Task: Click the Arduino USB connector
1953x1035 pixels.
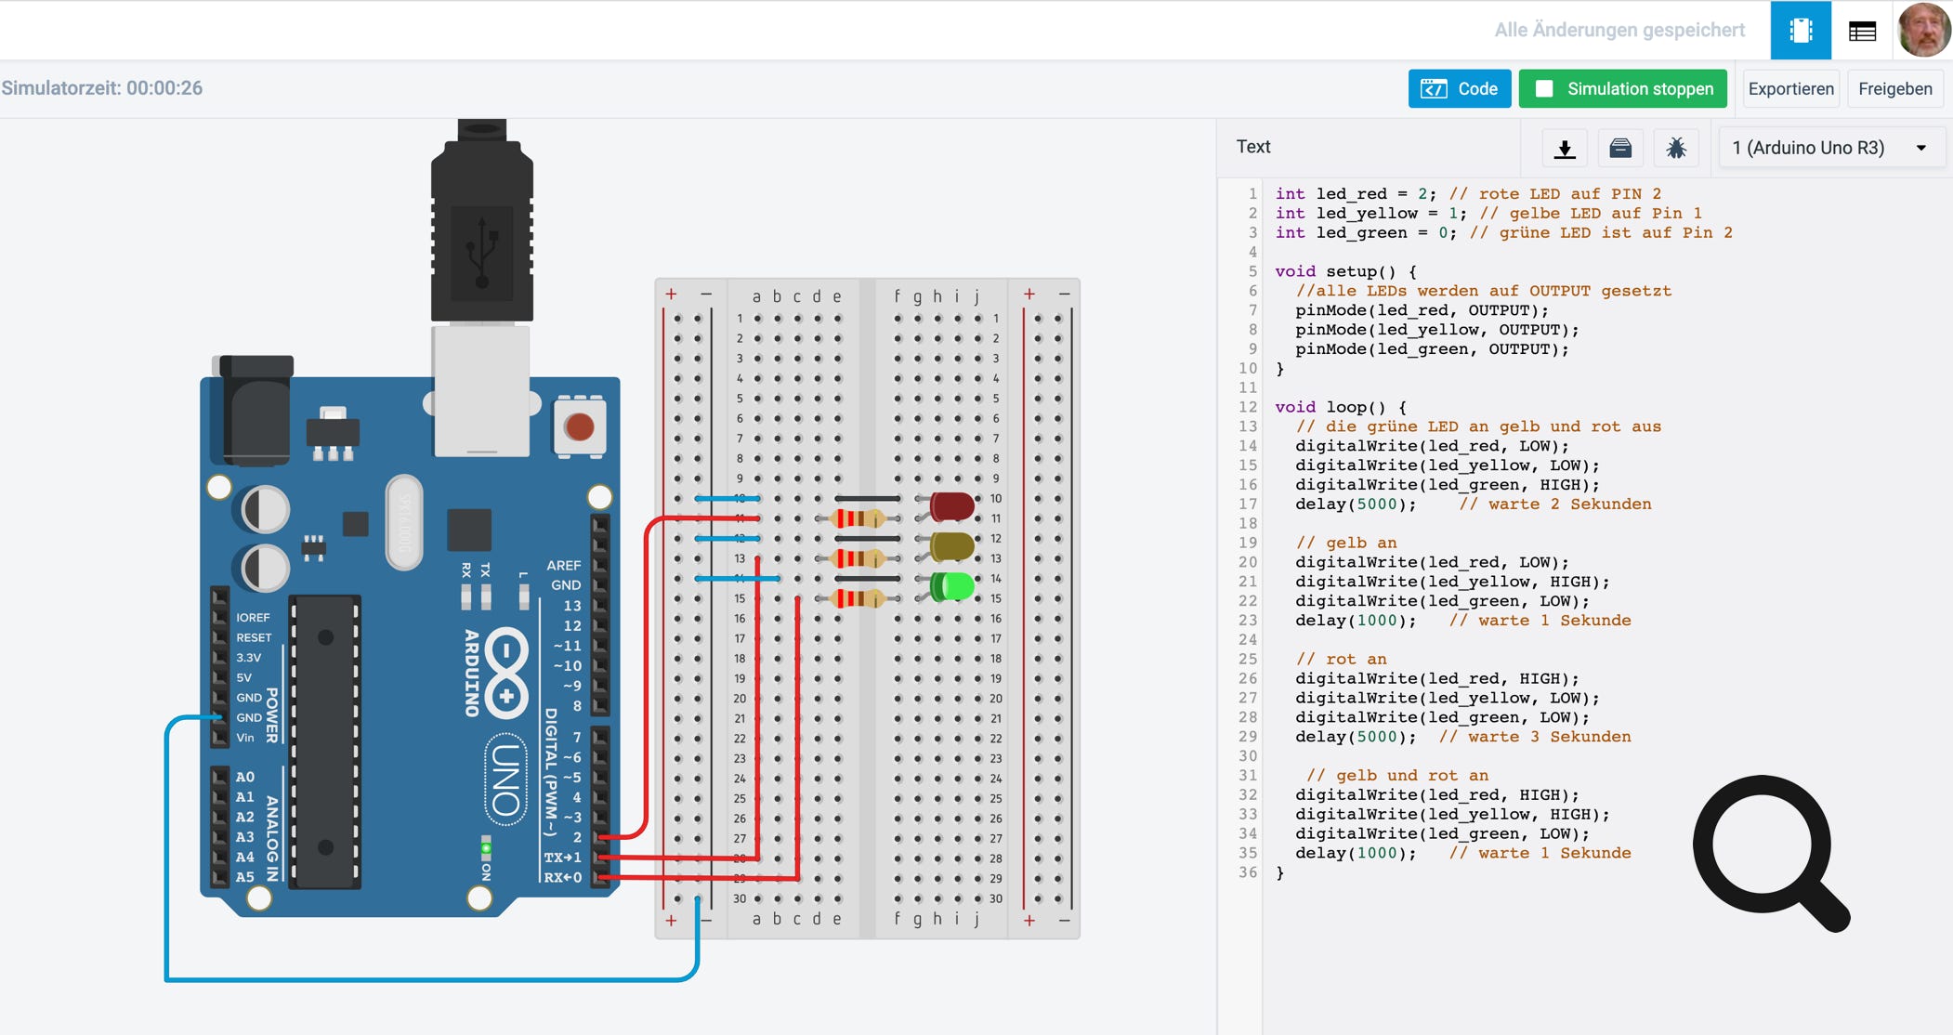Action: click(x=481, y=388)
